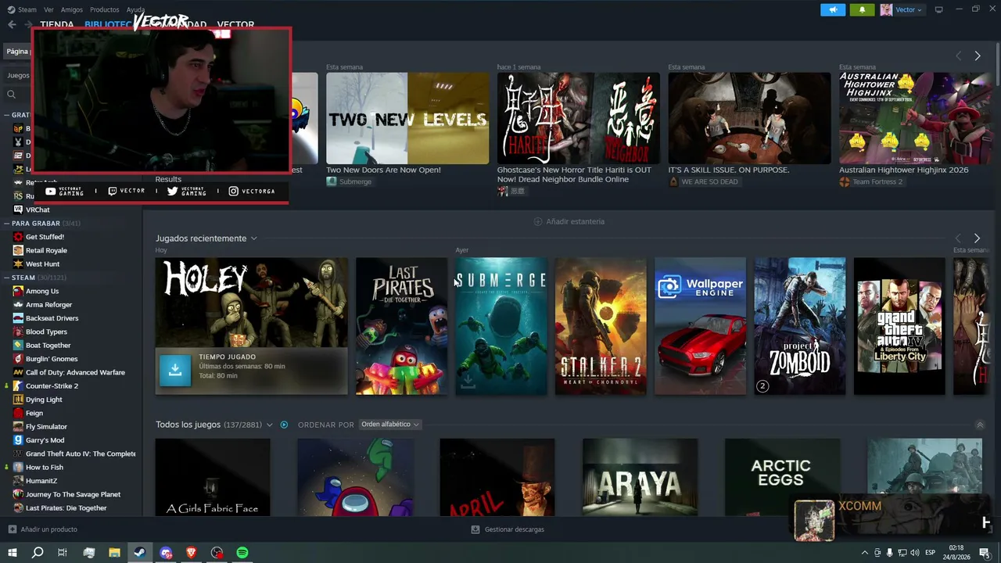Select Backseat Drivers in the game list

click(52, 318)
